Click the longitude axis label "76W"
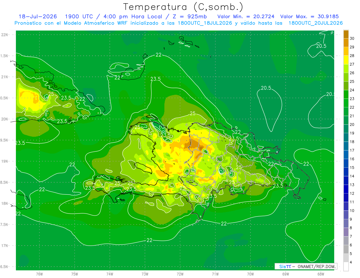360x278 pixels. pyautogui.click(x=39, y=274)
